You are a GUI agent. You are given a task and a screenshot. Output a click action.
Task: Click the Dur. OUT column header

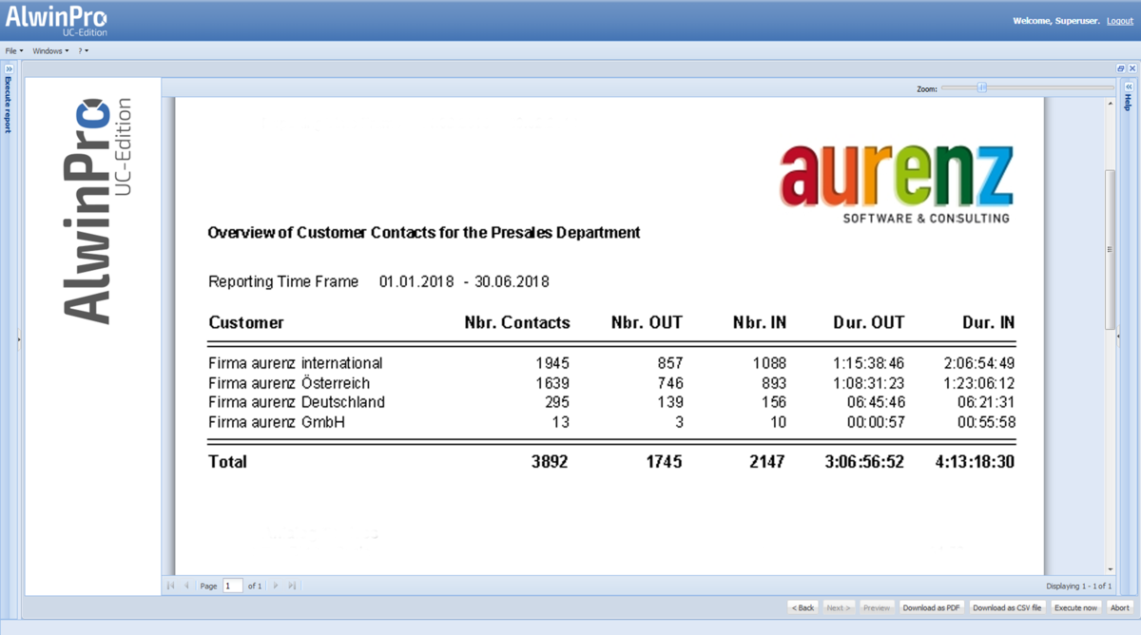point(869,322)
